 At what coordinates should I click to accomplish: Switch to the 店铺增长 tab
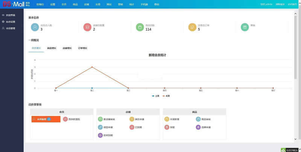67,48
